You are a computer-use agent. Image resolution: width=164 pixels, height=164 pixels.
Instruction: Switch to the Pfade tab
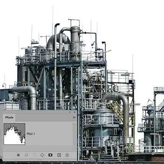pyautogui.click(x=9, y=117)
